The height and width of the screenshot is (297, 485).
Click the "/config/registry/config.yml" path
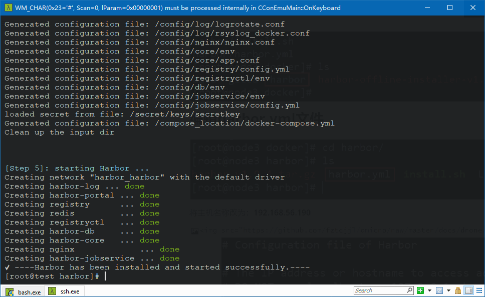[222, 69]
